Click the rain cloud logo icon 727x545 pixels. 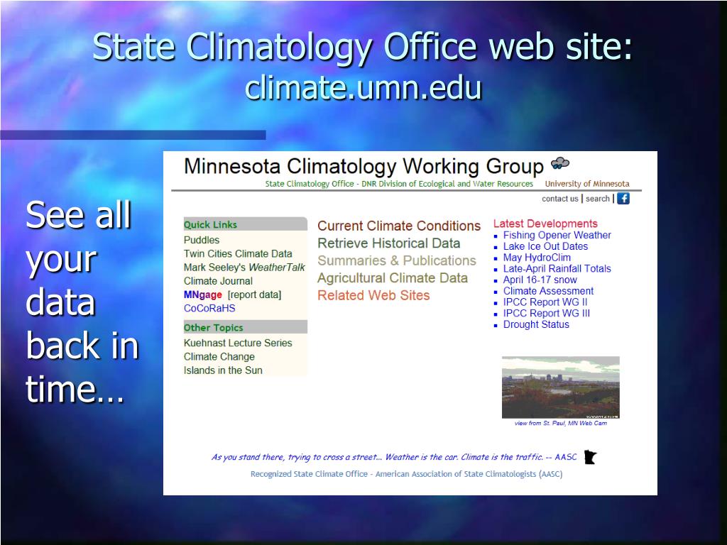pos(560,164)
